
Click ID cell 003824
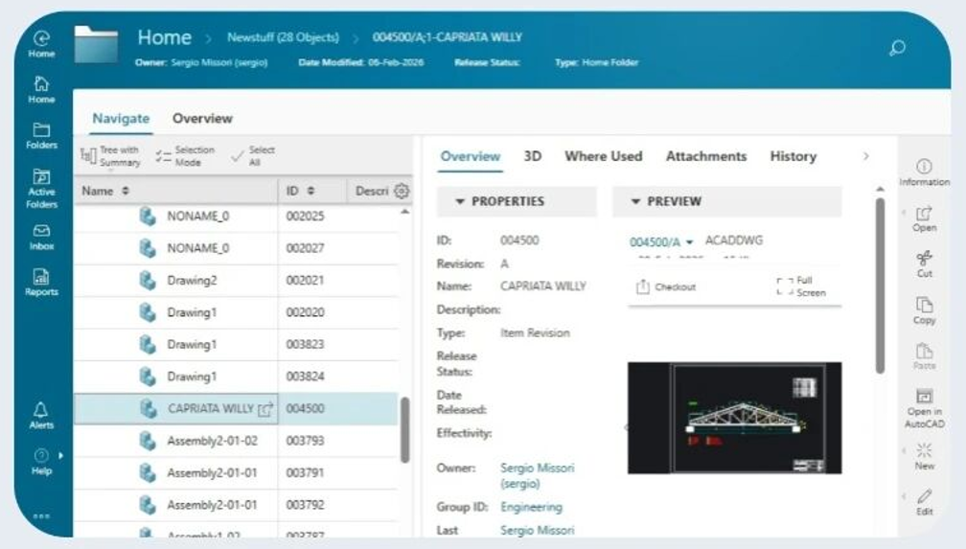point(305,377)
